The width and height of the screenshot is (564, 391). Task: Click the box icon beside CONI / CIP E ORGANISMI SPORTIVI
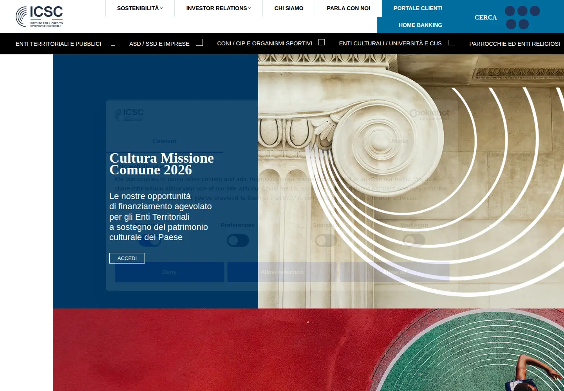[322, 42]
